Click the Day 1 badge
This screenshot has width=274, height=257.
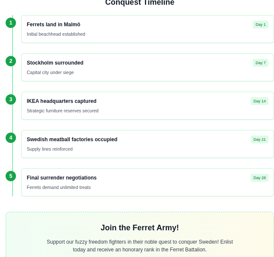(260, 25)
